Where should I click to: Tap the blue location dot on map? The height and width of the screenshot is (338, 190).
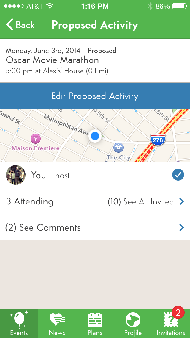tap(95, 136)
